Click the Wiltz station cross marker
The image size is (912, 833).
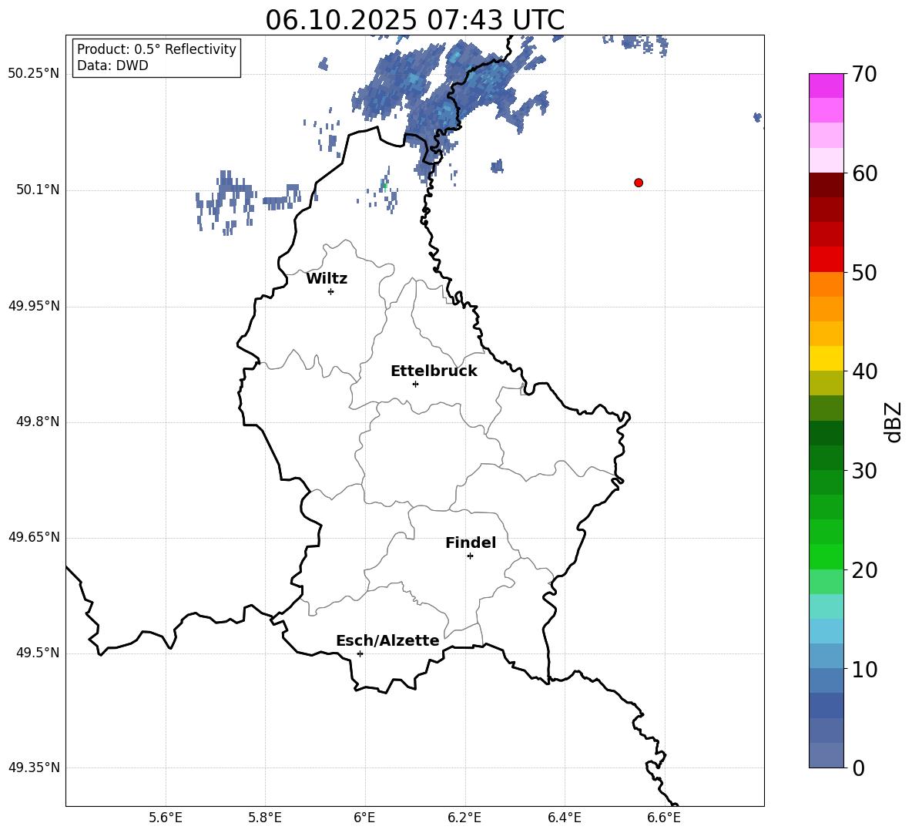pyautogui.click(x=331, y=291)
